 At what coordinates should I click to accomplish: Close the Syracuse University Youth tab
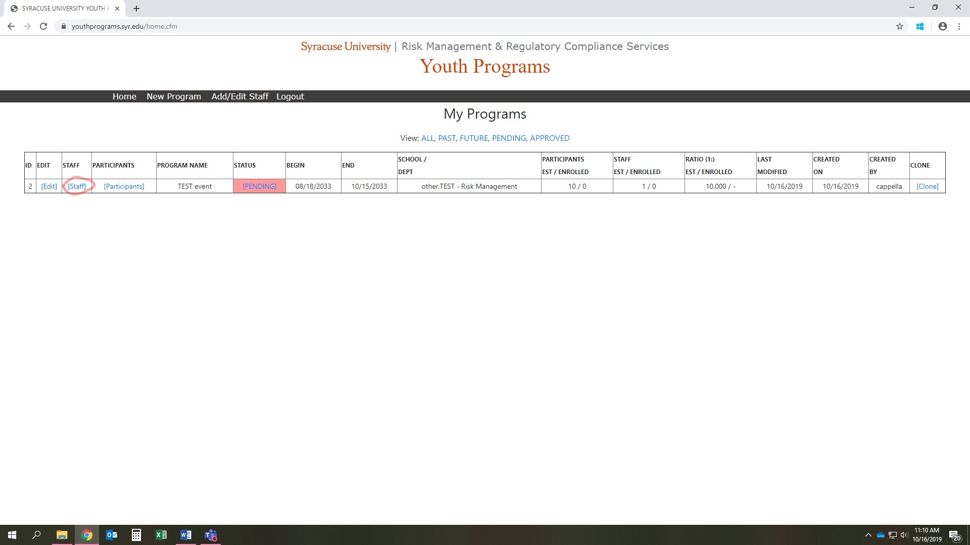(x=117, y=9)
